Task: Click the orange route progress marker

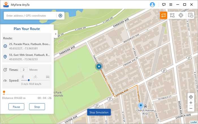Action: pyautogui.click(x=4, y=93)
